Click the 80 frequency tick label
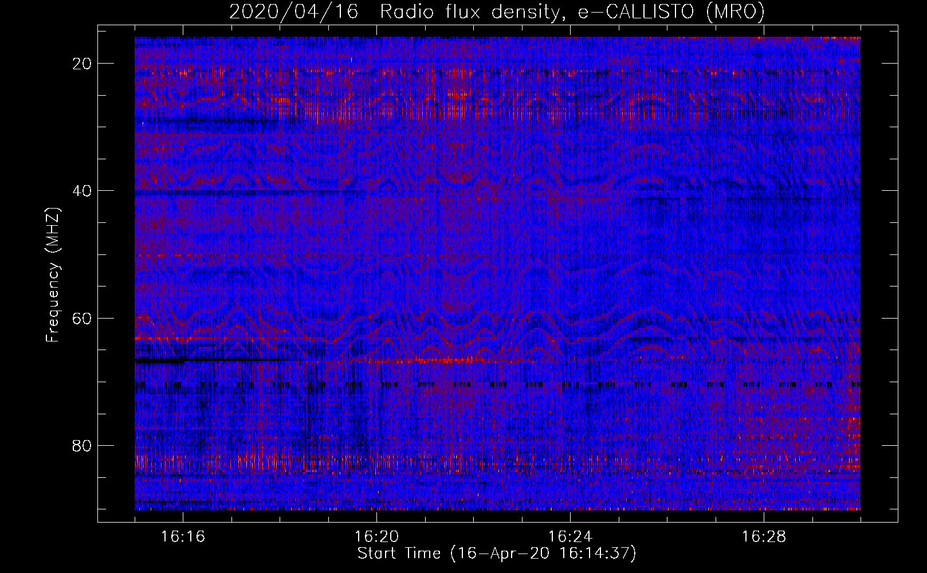The image size is (927, 573). click(x=83, y=445)
